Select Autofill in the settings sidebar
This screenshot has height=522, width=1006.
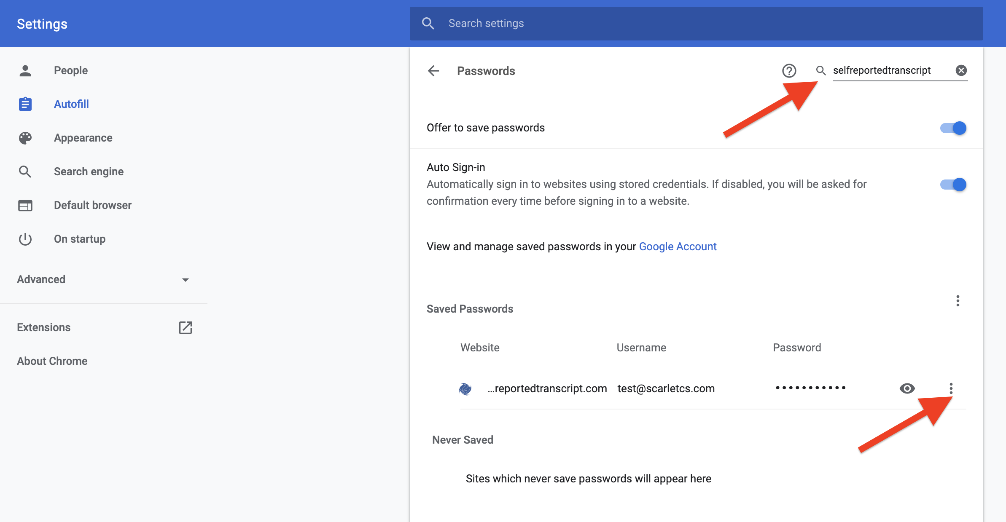click(x=71, y=104)
